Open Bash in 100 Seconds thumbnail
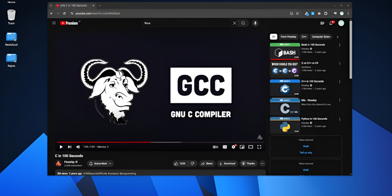The width and height of the screenshot is (392, 196). (285, 51)
